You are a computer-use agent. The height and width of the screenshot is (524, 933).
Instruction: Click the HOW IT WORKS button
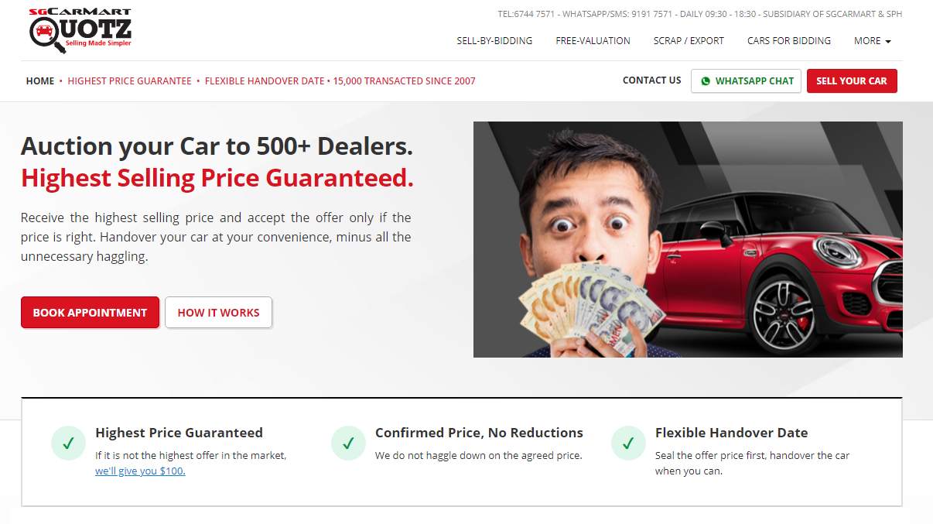point(218,313)
